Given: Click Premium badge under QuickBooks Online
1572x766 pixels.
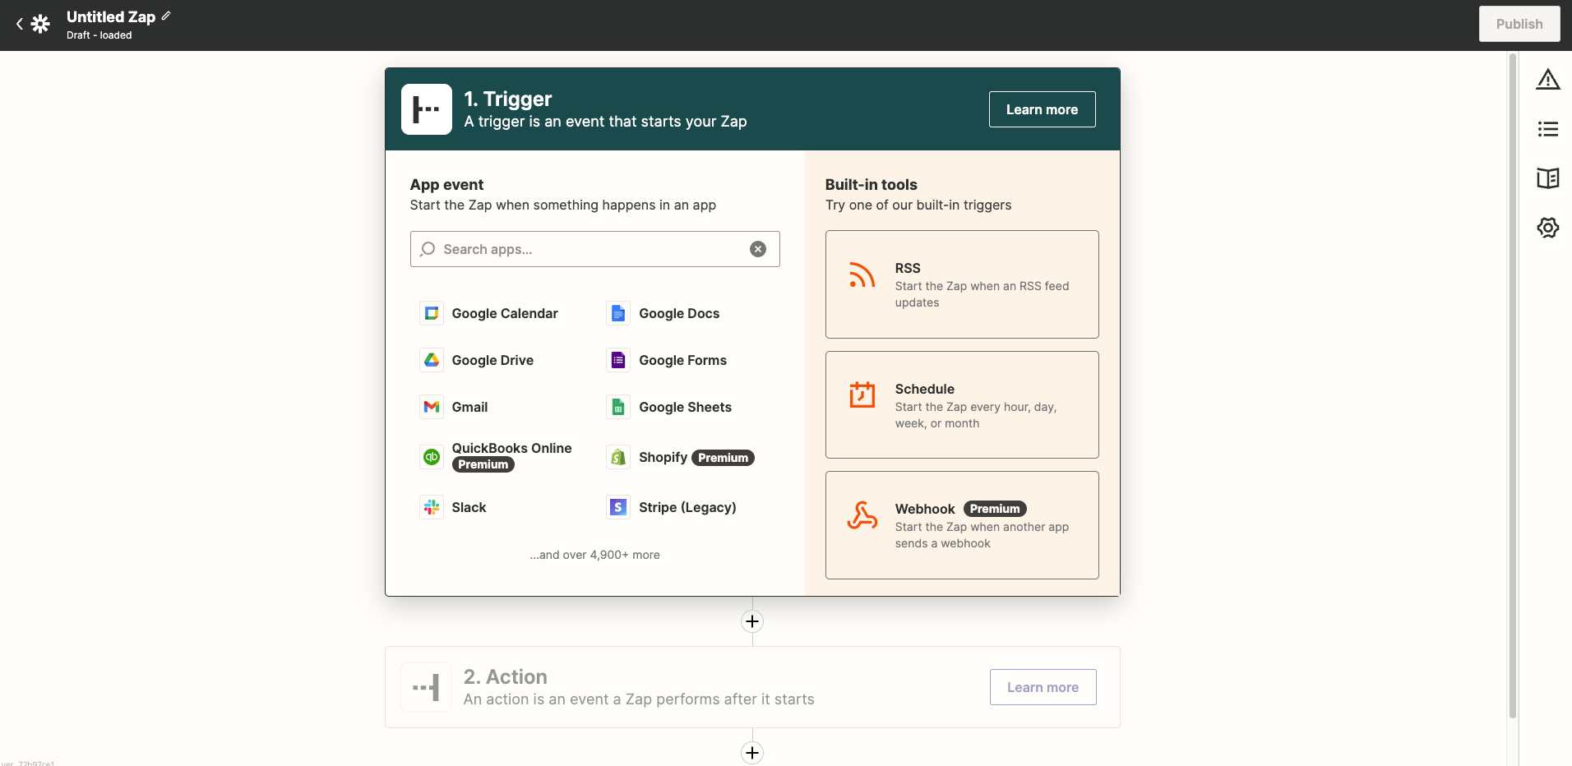Looking at the screenshot, I should pyautogui.click(x=483, y=464).
